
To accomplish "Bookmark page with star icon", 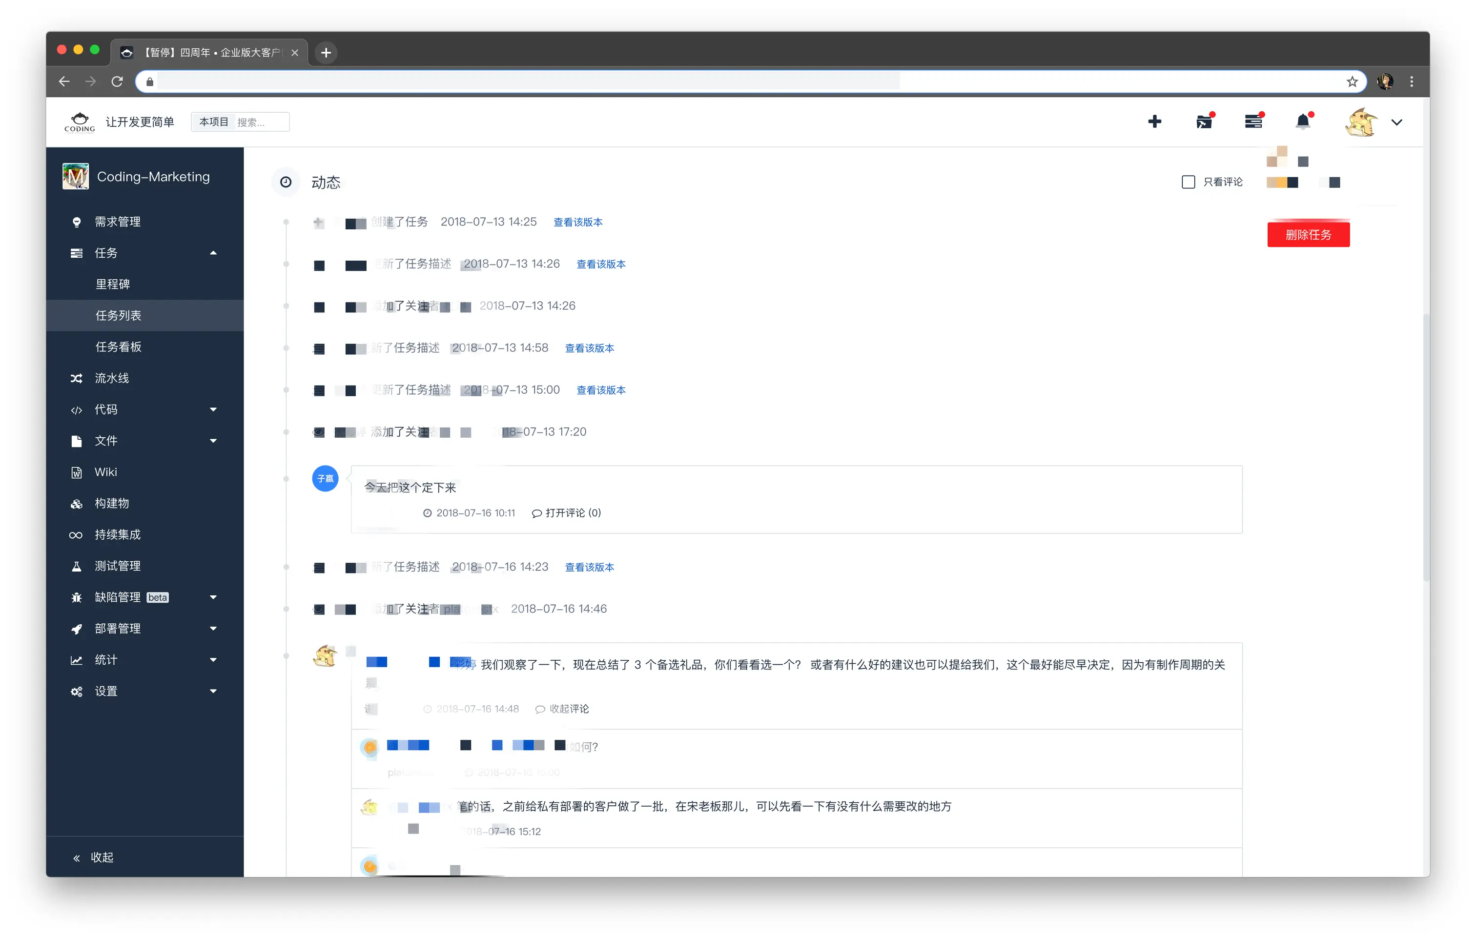I will click(x=1352, y=82).
